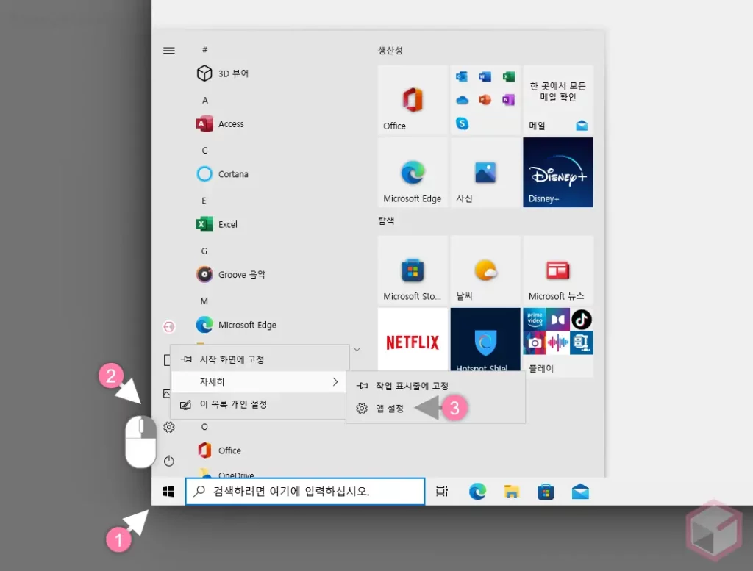
Task: Click the taskbar search input field
Action: (x=304, y=490)
